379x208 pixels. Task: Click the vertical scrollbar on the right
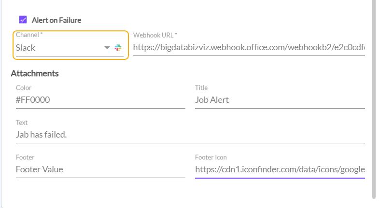[374, 97]
